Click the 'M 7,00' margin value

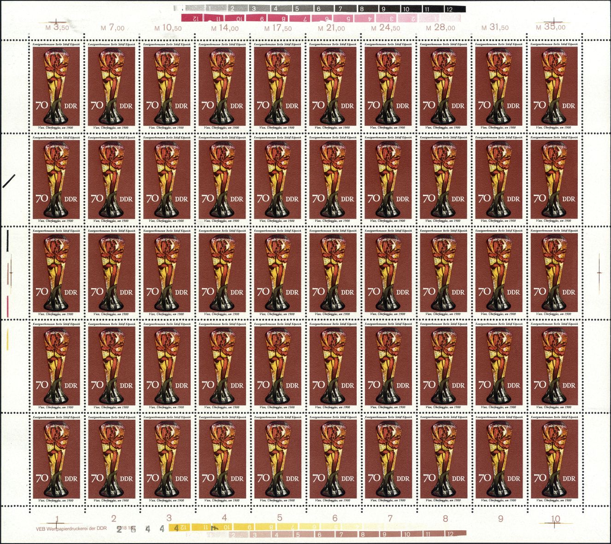click(x=112, y=28)
